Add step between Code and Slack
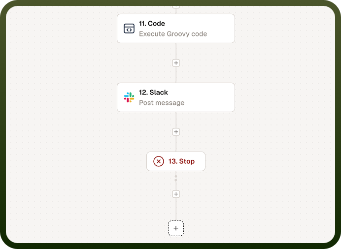Image resolution: width=341 pixels, height=249 pixels. point(176,63)
